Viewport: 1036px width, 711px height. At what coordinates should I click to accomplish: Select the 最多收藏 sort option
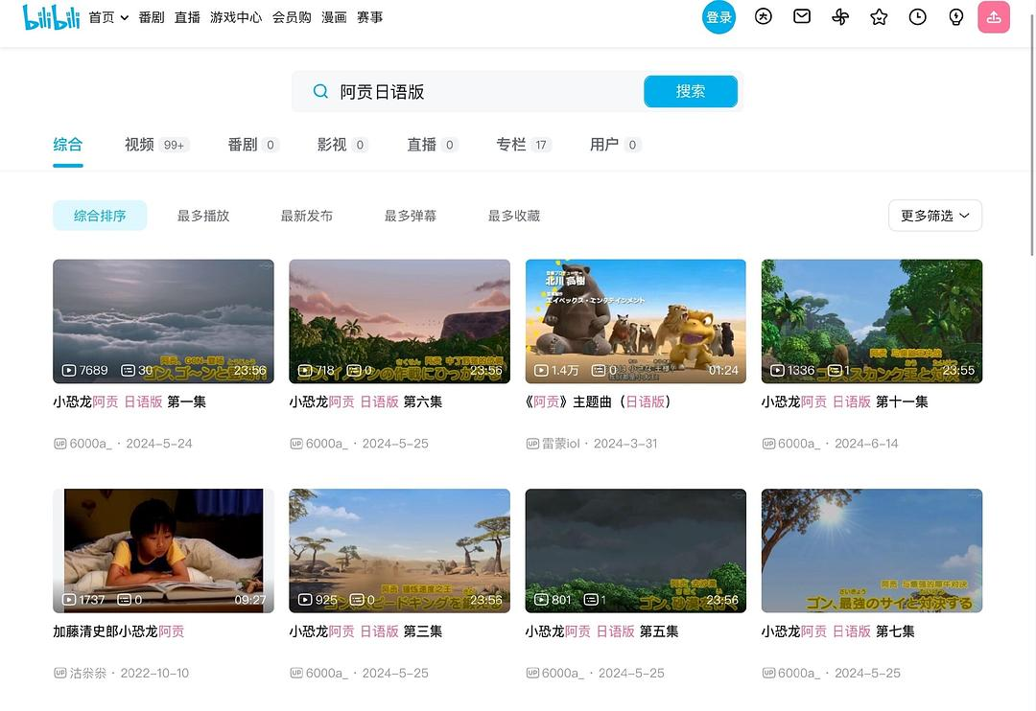click(514, 216)
